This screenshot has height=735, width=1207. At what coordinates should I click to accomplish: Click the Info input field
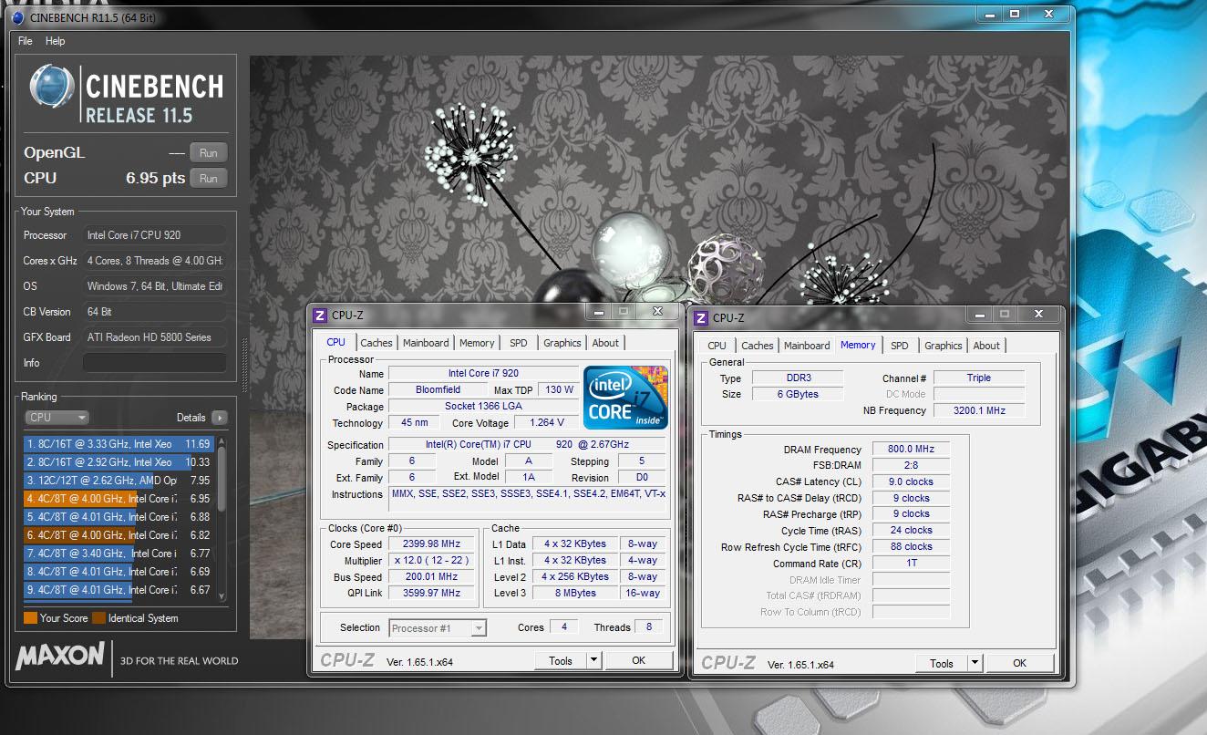pyautogui.click(x=154, y=363)
